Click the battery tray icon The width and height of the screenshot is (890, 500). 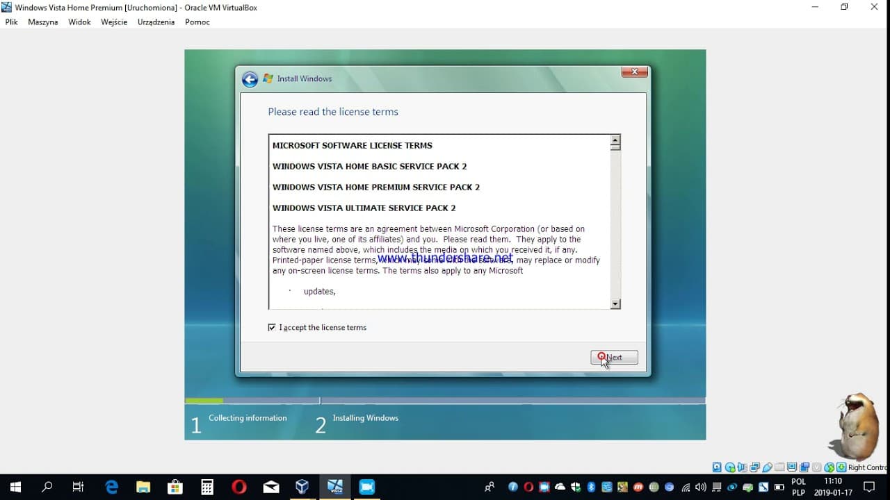pyautogui.click(x=779, y=487)
